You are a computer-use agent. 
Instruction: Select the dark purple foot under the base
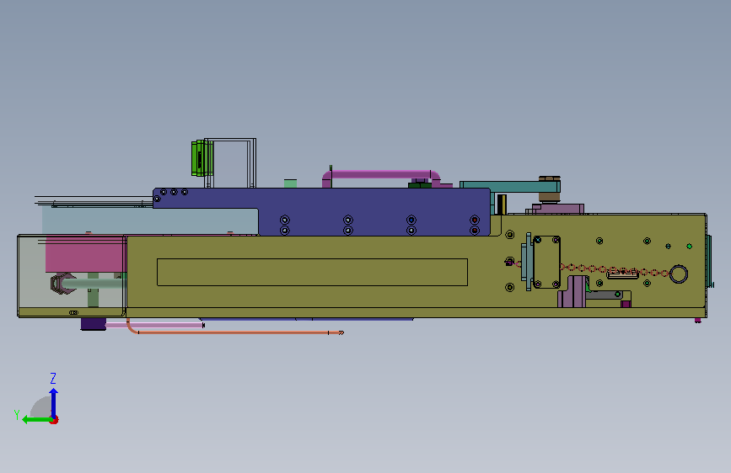94,323
